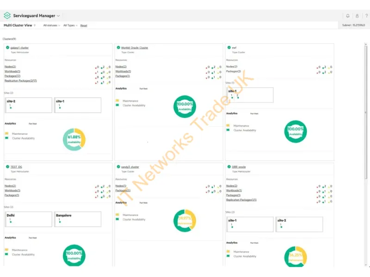Click the 36.25% maintenance donut chart
The image size is (370, 277).
click(x=296, y=257)
